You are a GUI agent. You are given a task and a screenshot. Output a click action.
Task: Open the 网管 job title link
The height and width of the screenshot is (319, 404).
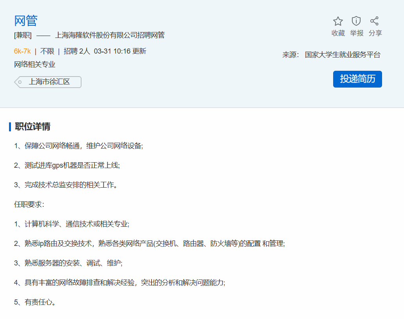tap(26, 21)
